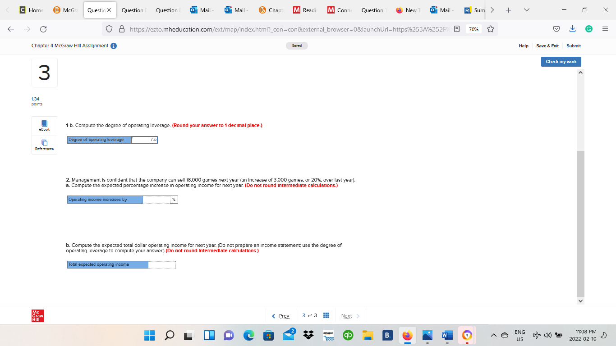
Task: Click the scrollbar down arrow
Action: tap(580, 300)
